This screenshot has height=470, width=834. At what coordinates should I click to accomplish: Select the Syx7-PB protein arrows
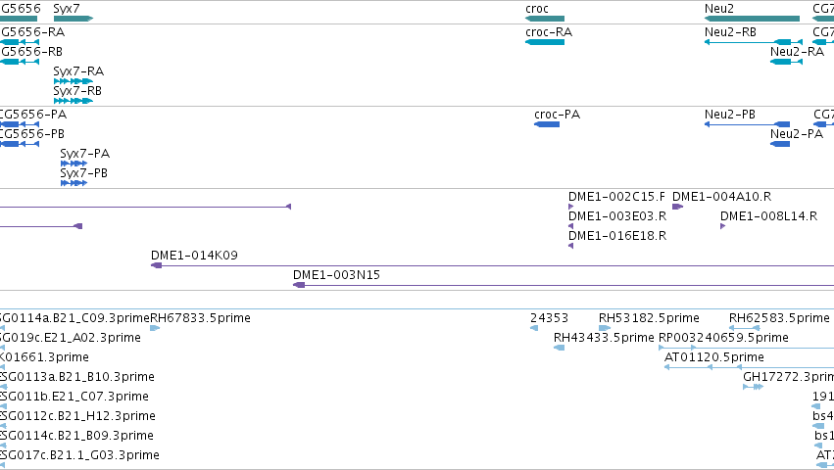click(x=74, y=183)
